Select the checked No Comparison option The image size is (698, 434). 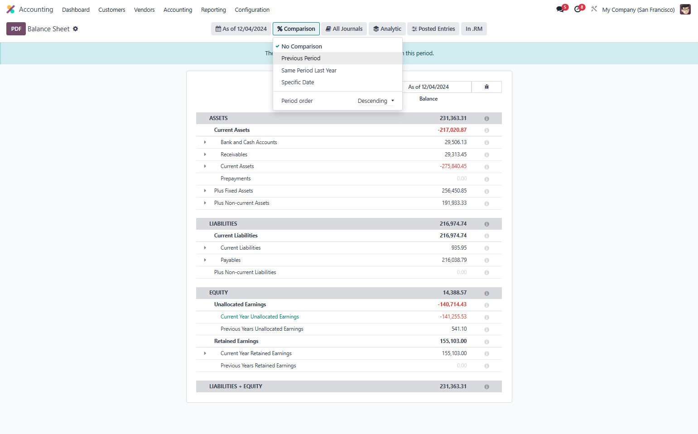coord(337,46)
